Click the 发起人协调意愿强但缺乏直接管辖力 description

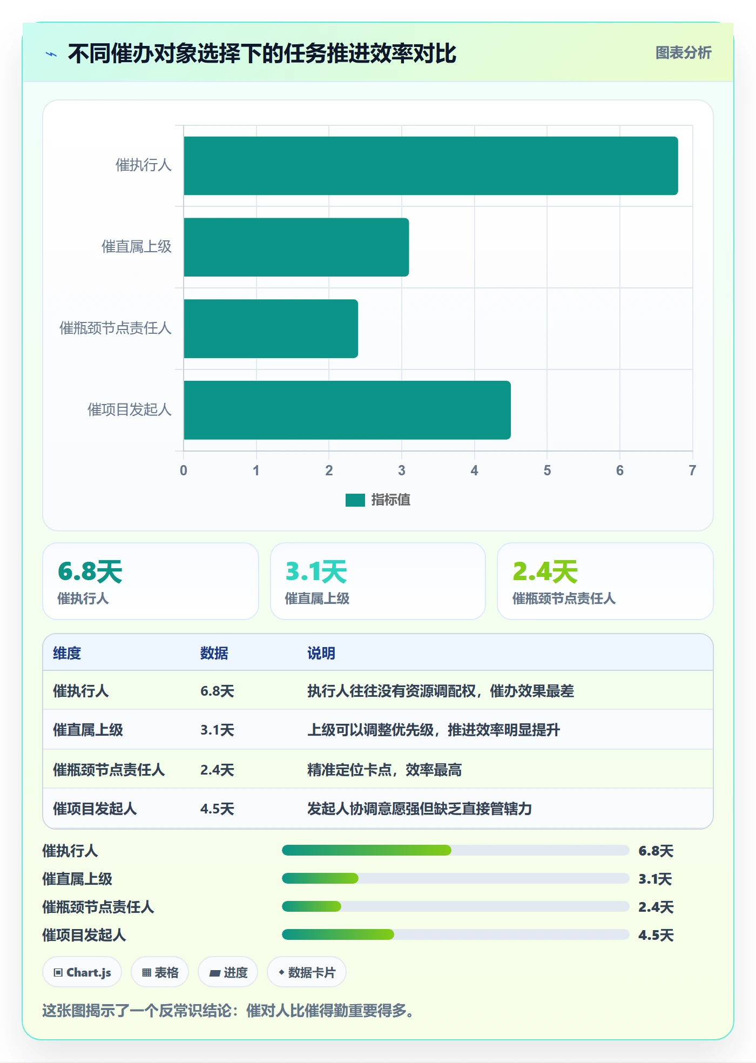(420, 809)
